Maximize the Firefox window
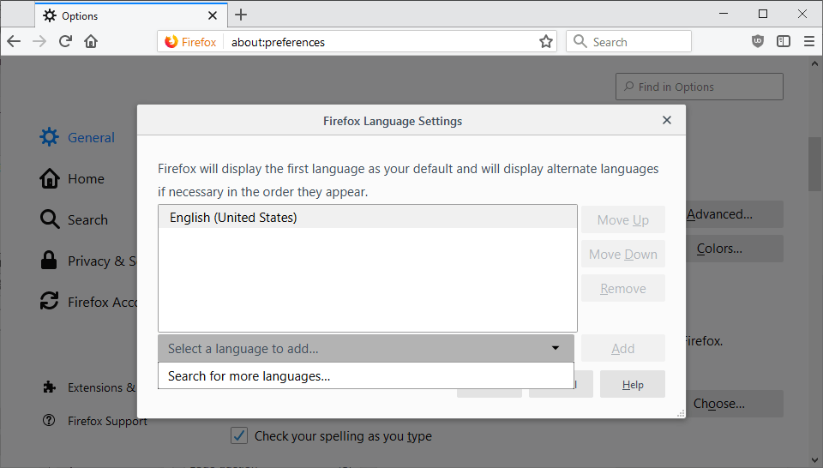Image resolution: width=823 pixels, height=468 pixels. click(x=763, y=15)
